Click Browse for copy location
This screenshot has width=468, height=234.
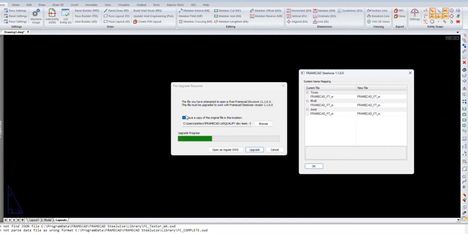pyautogui.click(x=263, y=124)
